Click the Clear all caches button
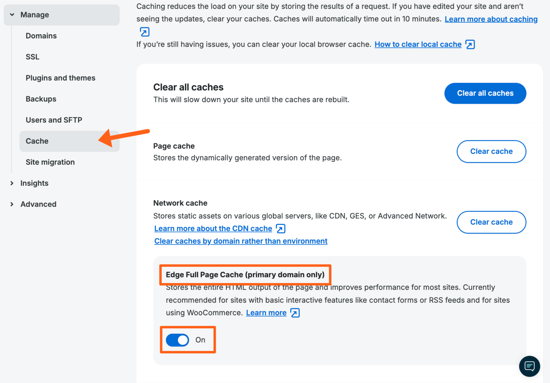This screenshot has width=550, height=383. click(x=485, y=93)
